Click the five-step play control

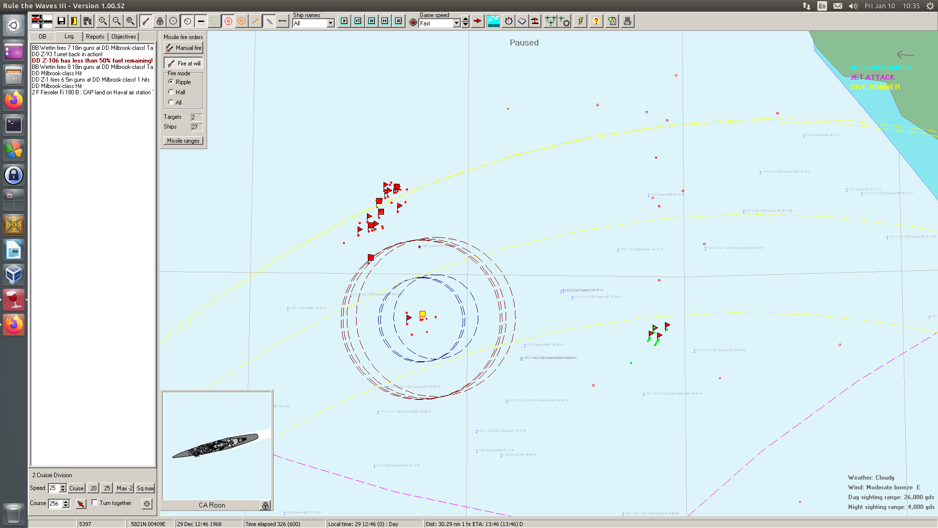coord(358,21)
